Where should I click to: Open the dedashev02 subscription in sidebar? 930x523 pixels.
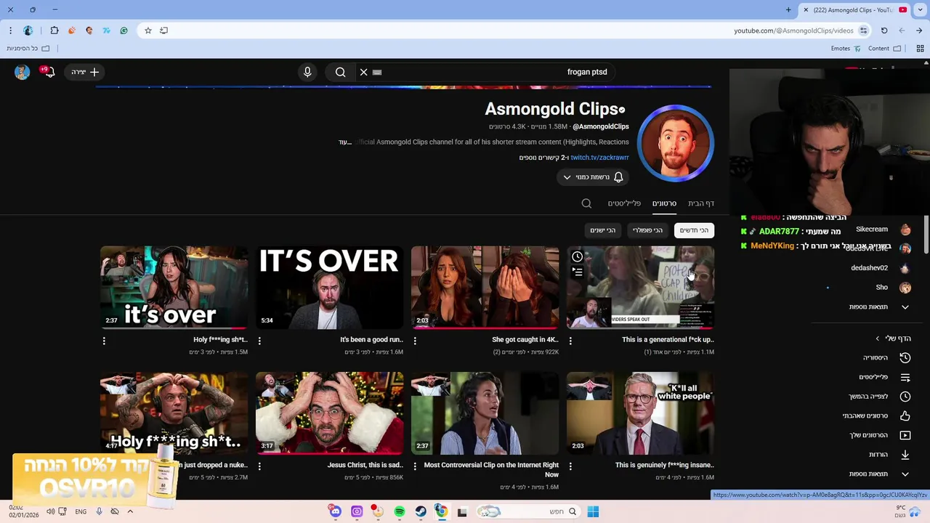880,268
